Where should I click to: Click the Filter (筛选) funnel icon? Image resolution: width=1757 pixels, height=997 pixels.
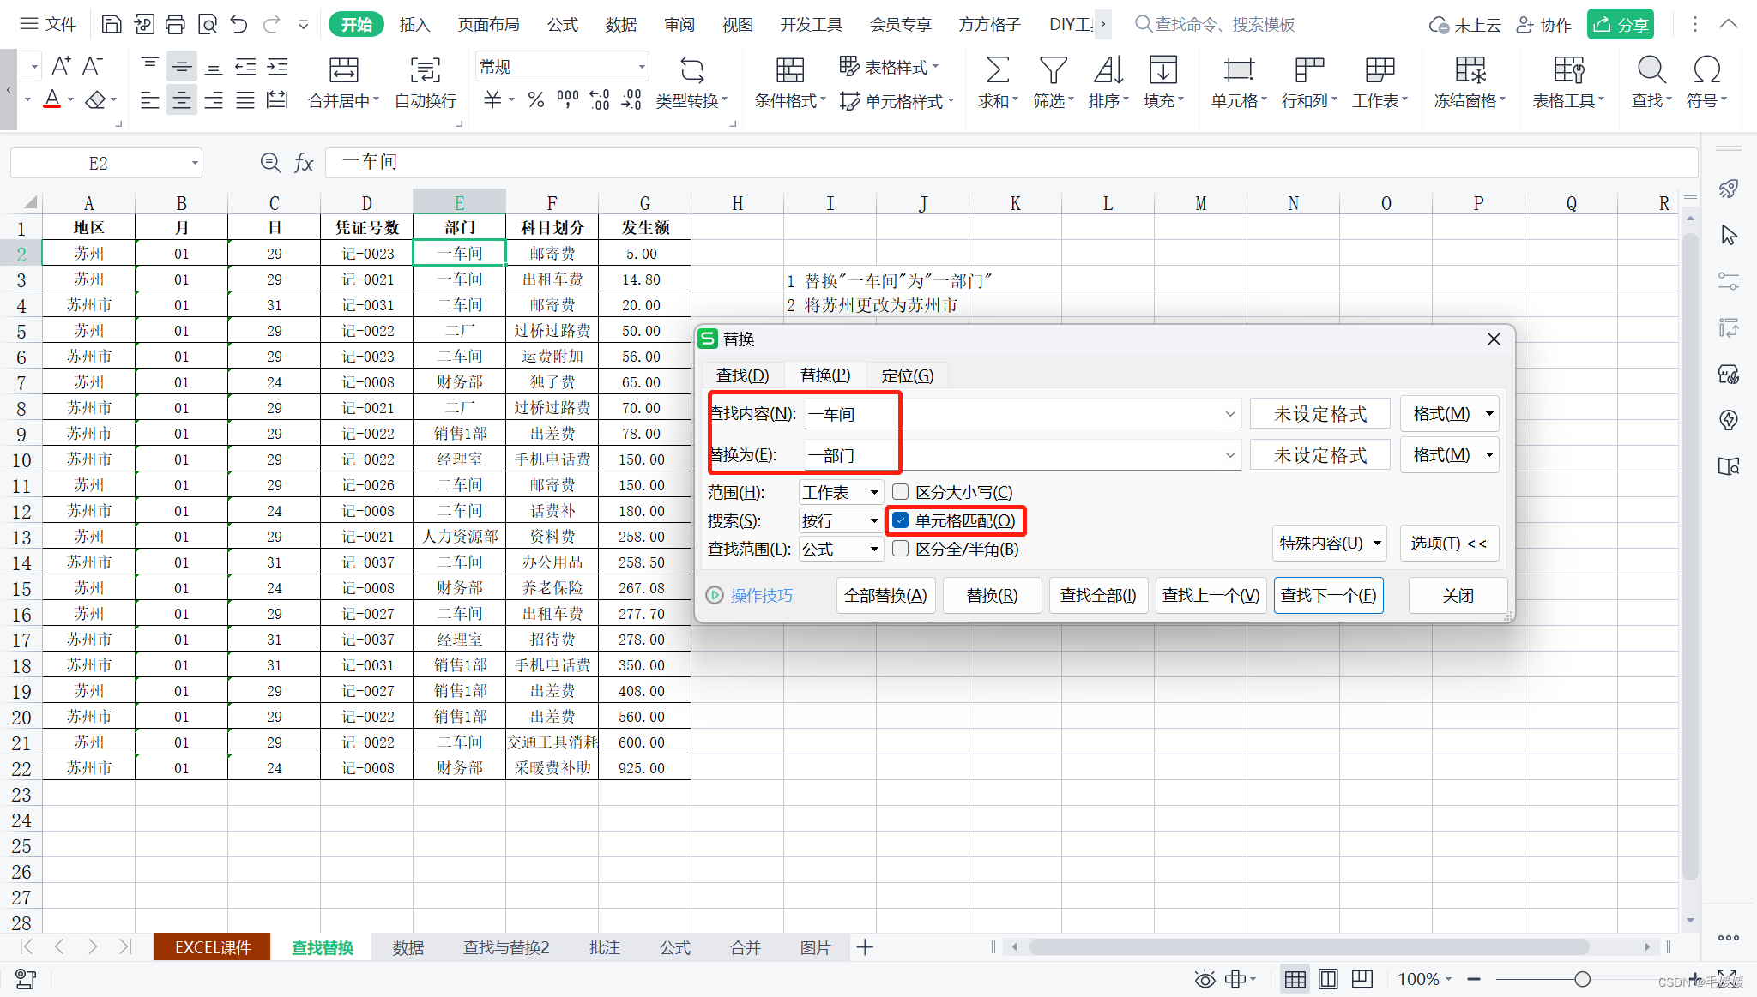pos(1052,70)
